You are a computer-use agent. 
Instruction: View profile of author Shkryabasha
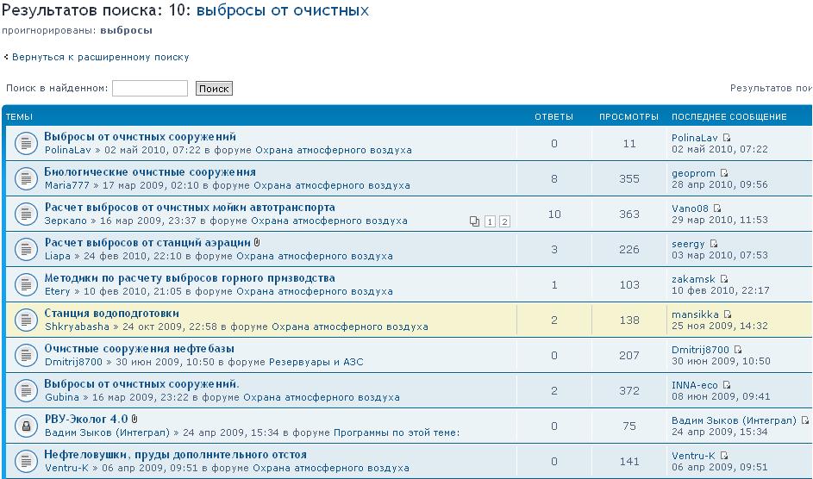77,327
